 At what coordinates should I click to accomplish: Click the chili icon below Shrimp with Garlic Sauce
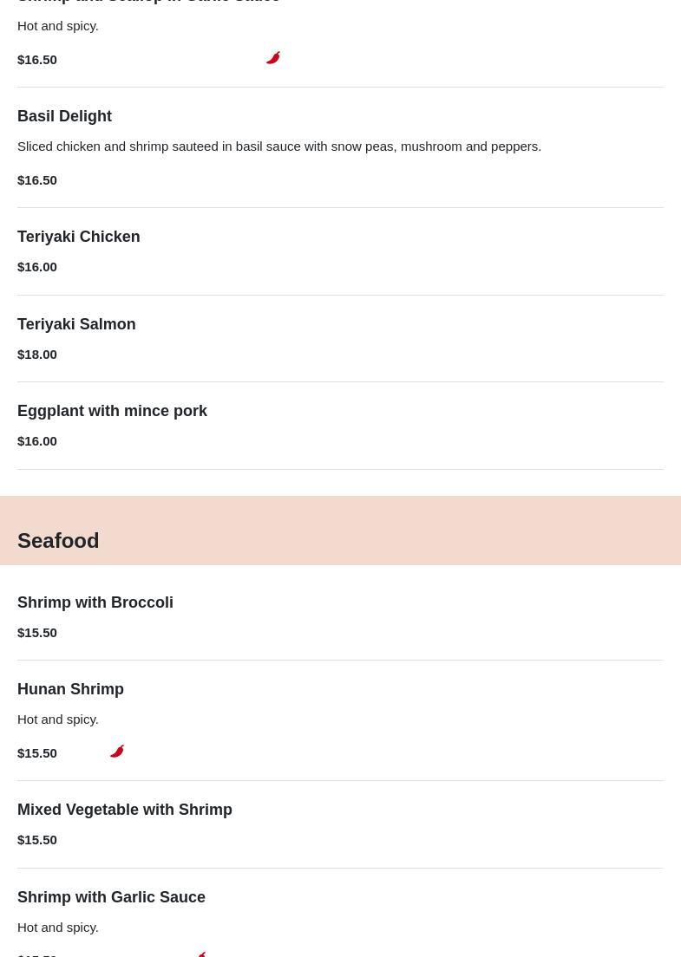pyautogui.click(x=201, y=954)
